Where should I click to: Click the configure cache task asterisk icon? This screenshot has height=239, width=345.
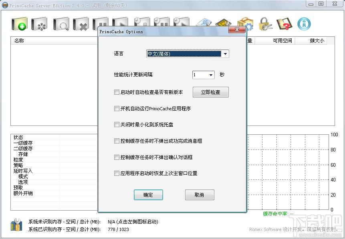39,24
